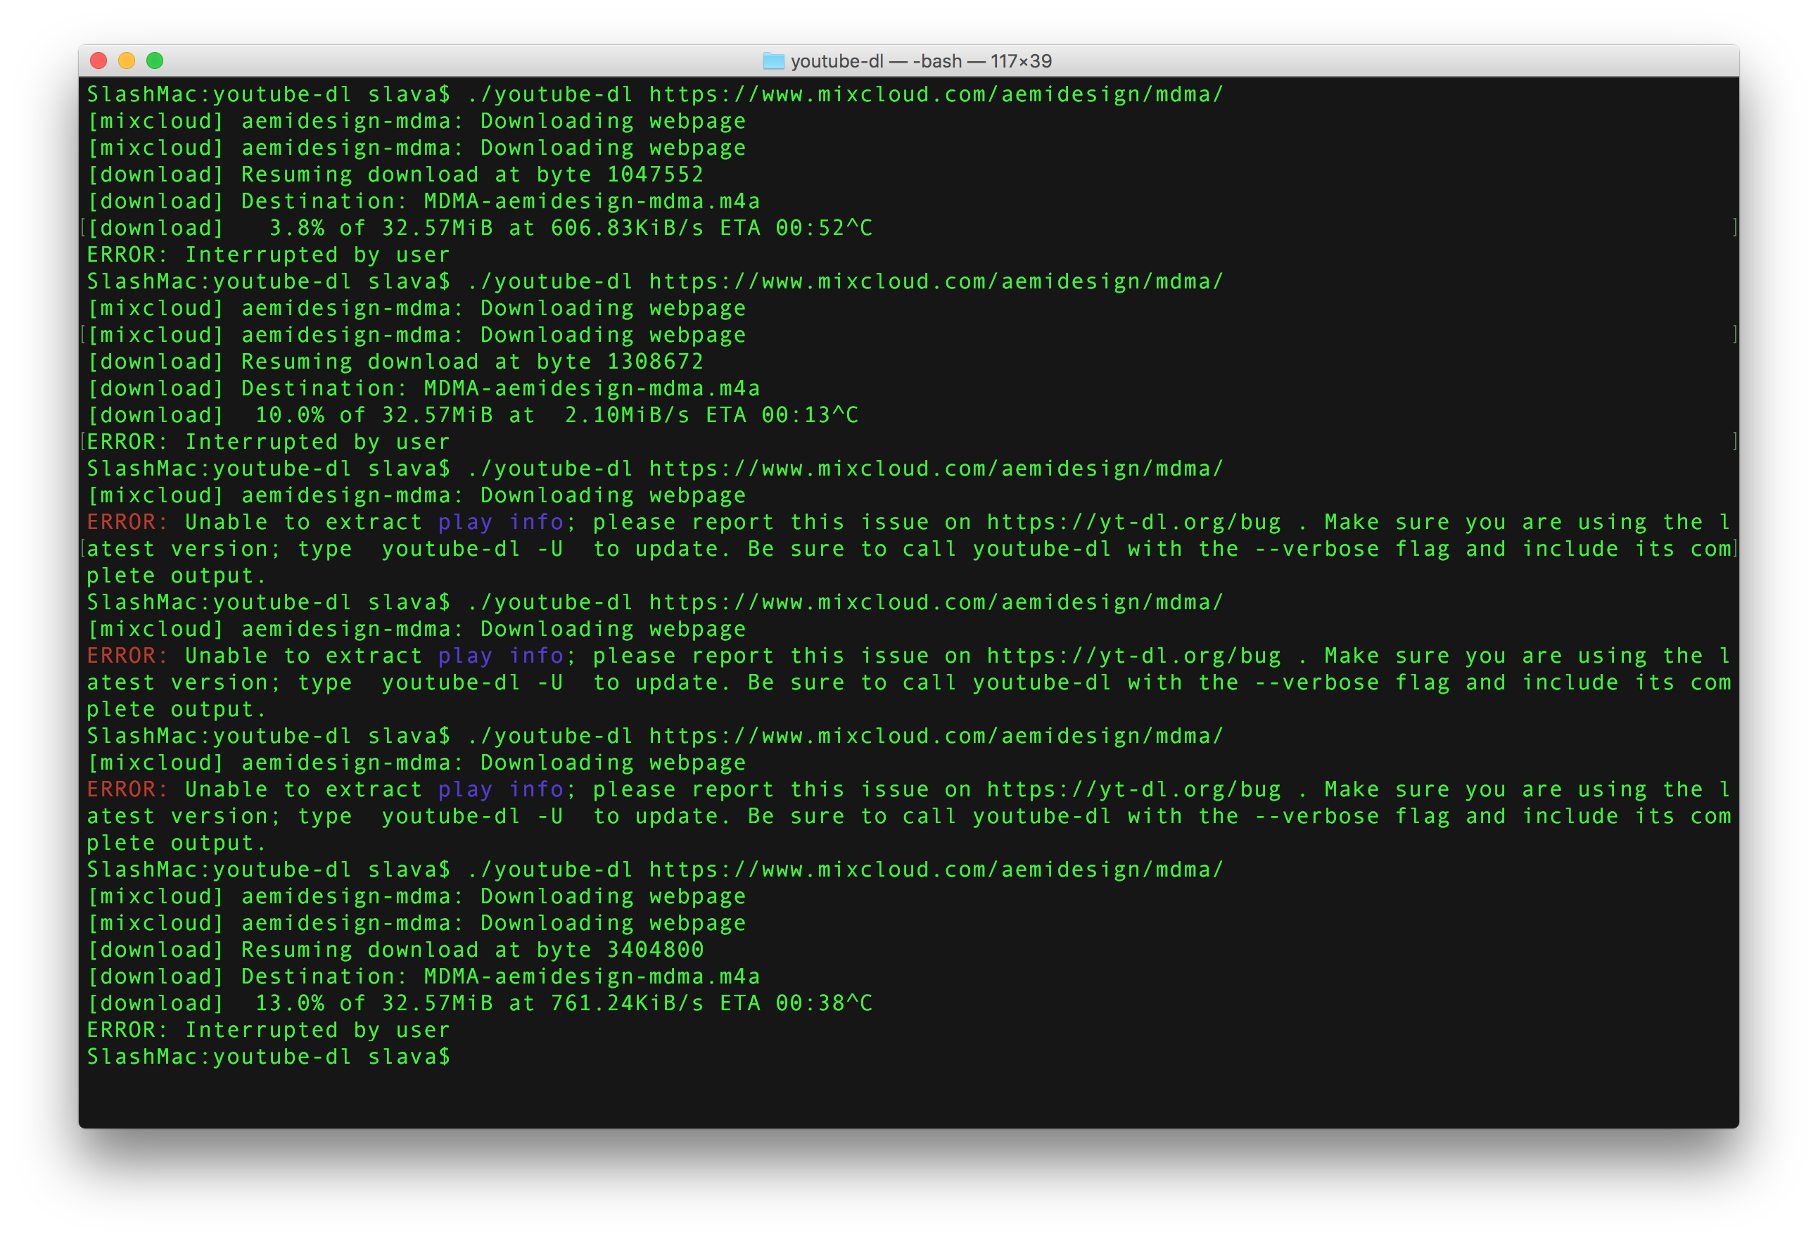Click the left mark bracket beside 3.8% download line

tap(83, 227)
